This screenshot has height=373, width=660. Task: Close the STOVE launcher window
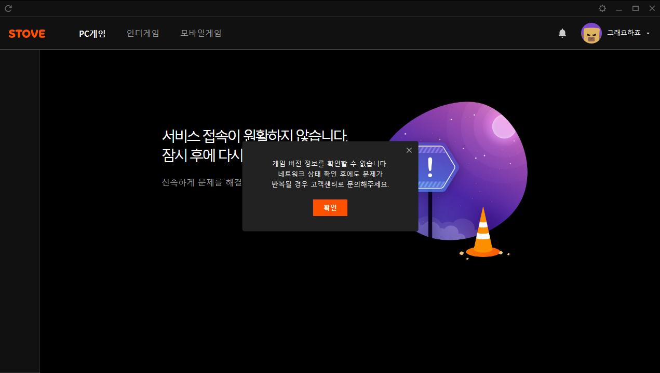tap(652, 8)
